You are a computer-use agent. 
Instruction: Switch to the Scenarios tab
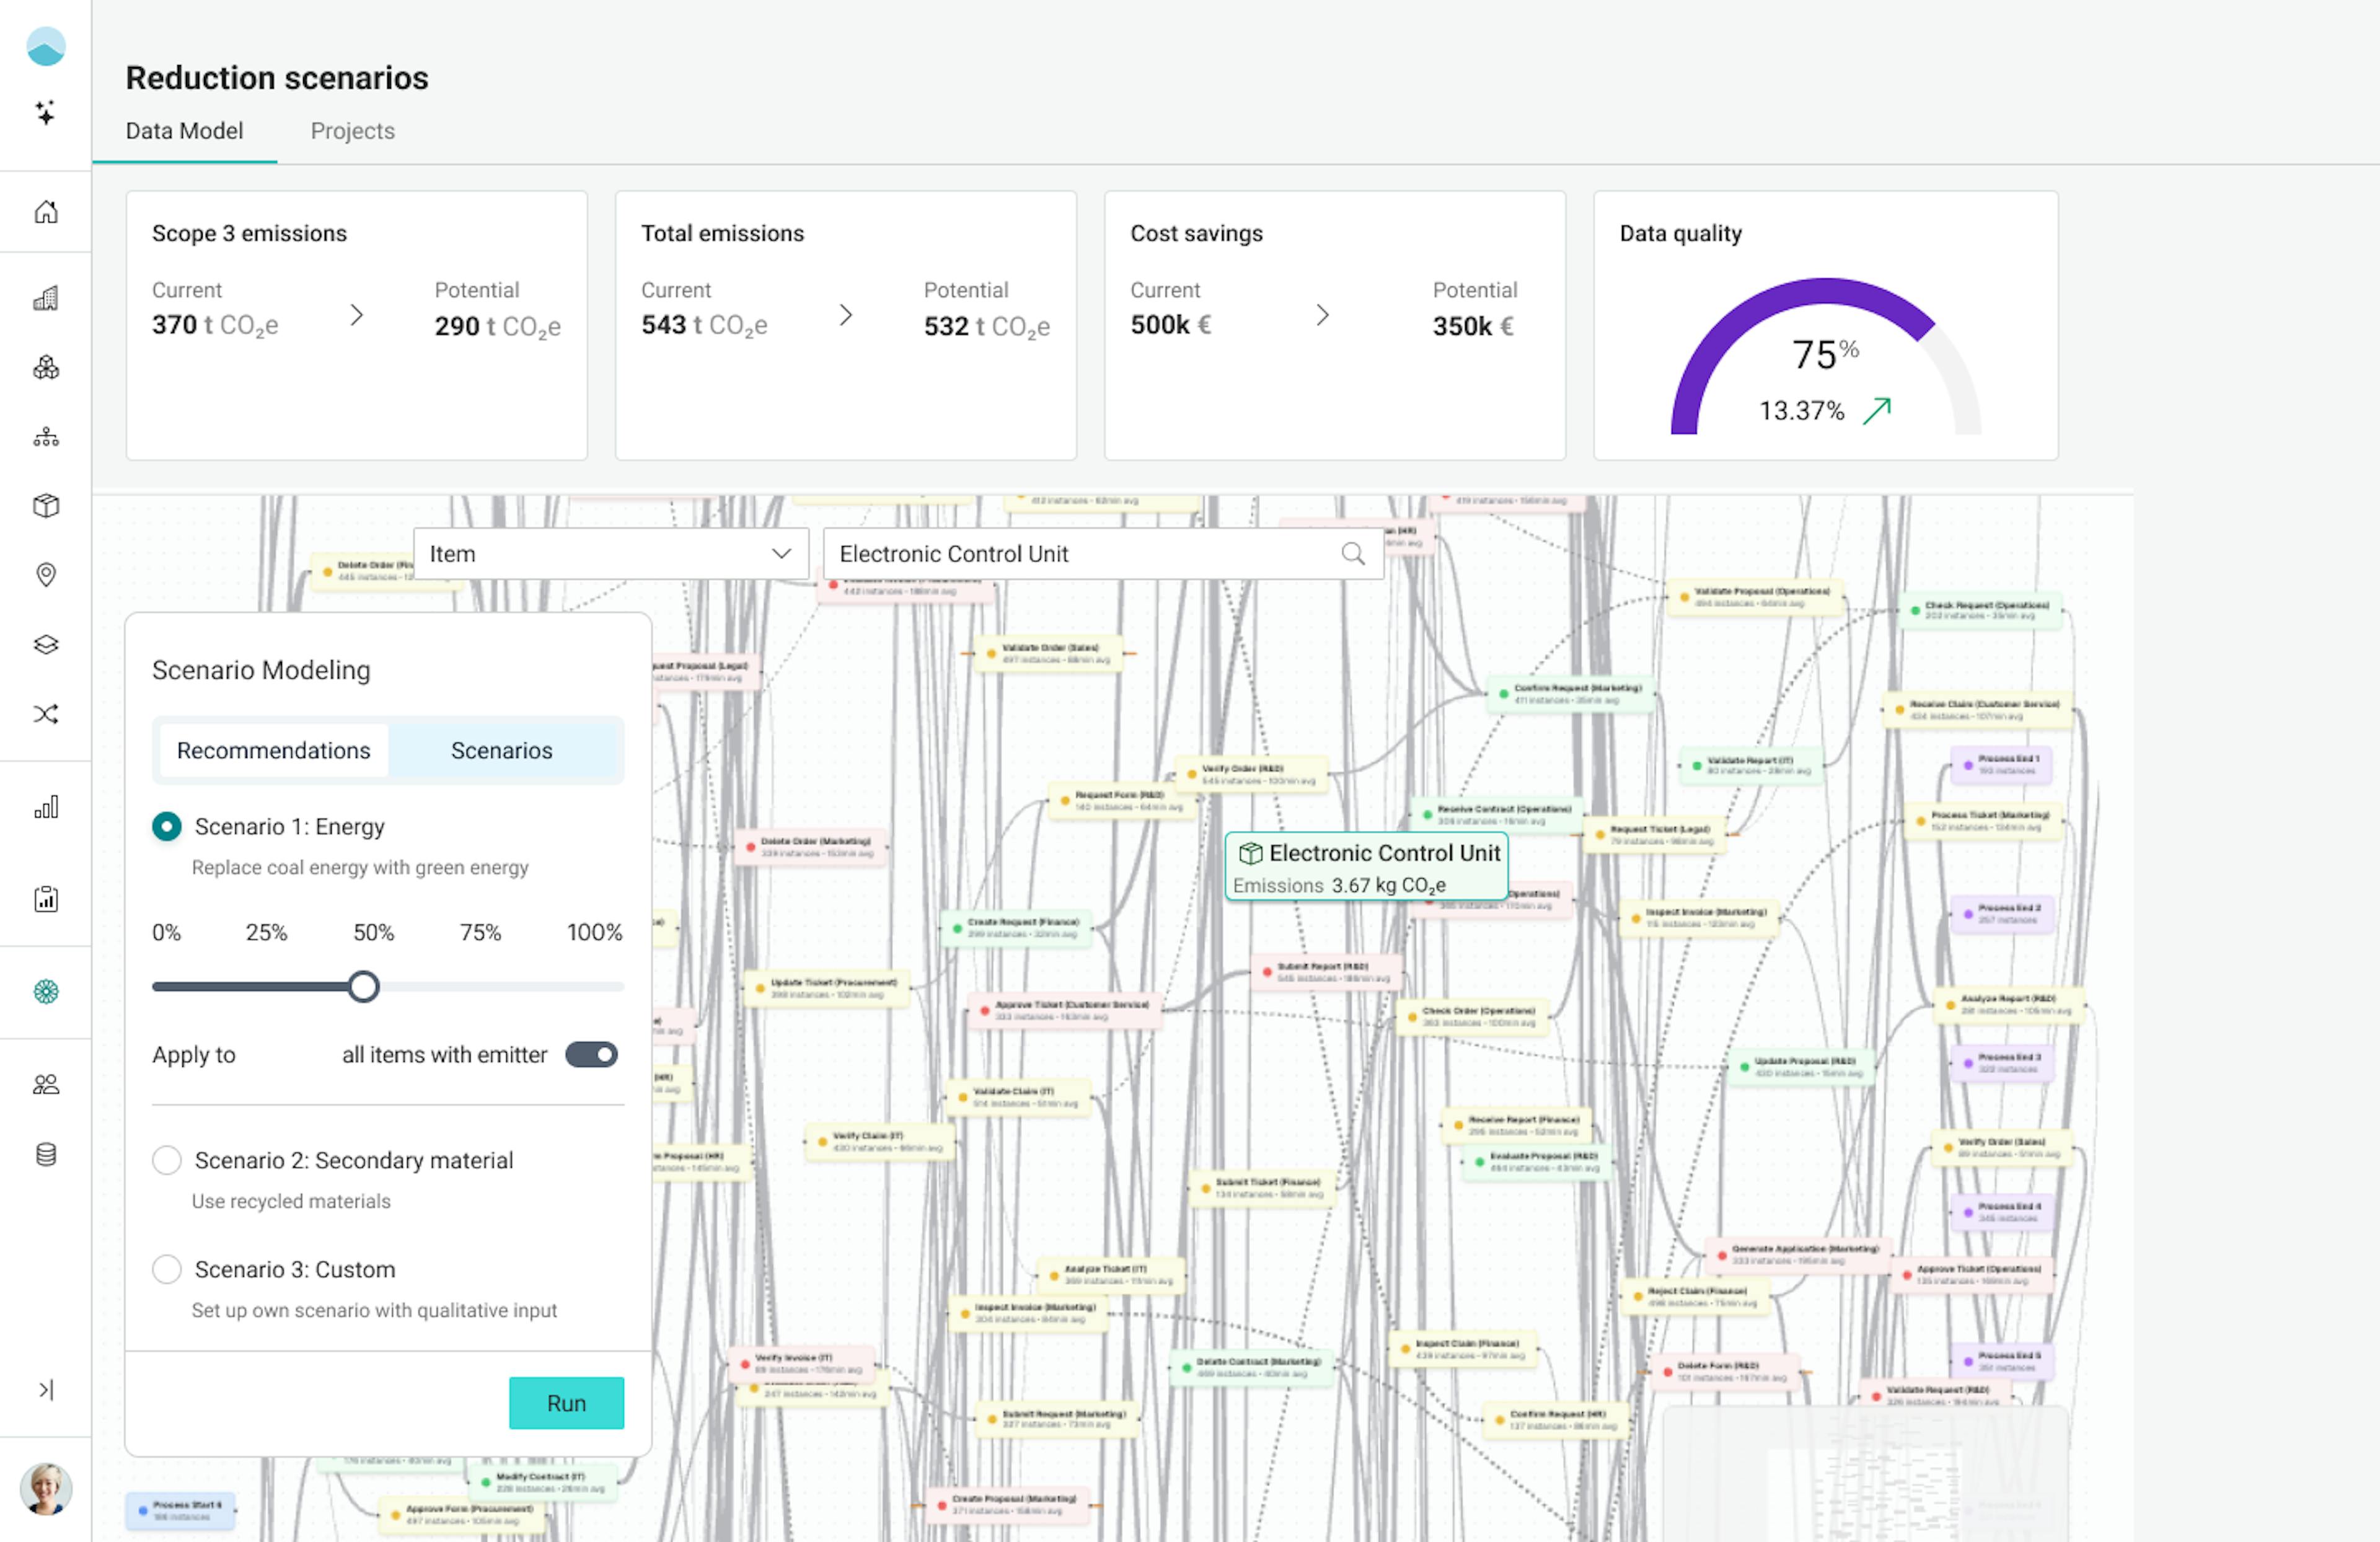501,751
